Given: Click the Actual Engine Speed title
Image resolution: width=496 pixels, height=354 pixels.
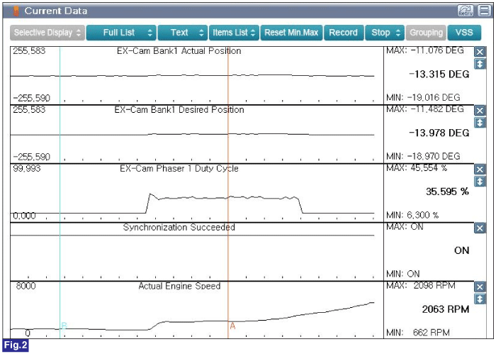Looking at the screenshot, I should 179,286.
